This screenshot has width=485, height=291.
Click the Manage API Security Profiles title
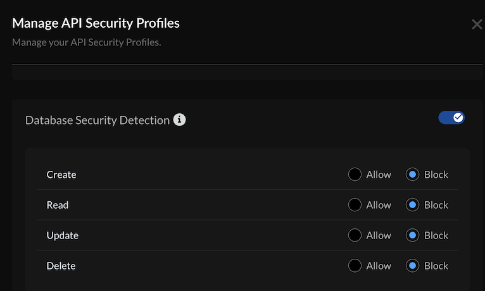click(96, 23)
